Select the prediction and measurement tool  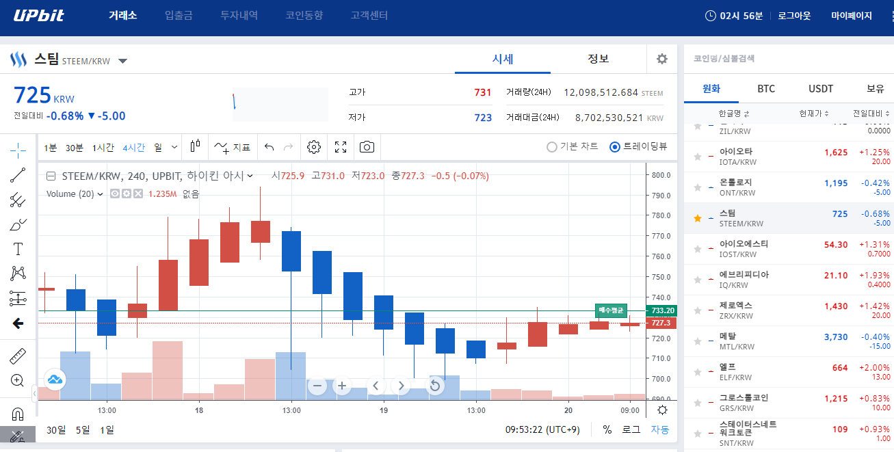18,298
